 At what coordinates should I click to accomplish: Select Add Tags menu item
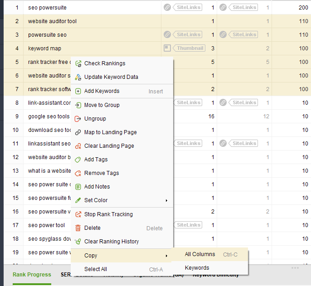[x=122, y=160]
